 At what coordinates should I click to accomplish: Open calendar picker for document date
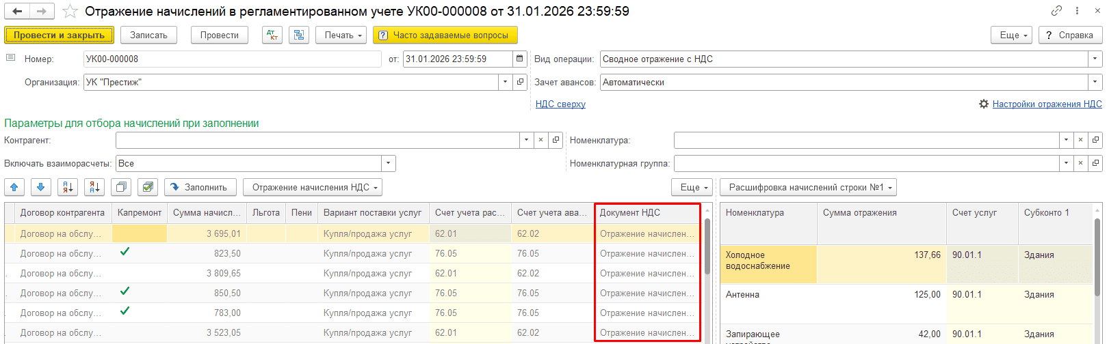(520, 59)
